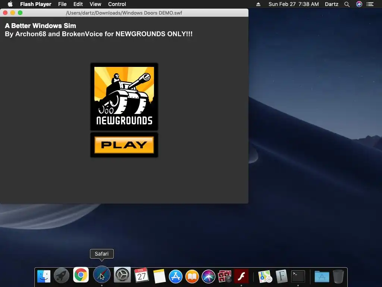
Task: Minimize the Flash Player window
Action: (x=13, y=13)
